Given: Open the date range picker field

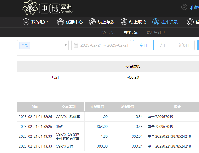Looking at the screenshot, I should [x=104, y=45].
